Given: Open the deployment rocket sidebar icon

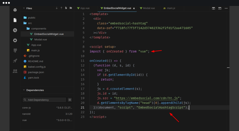Looking at the screenshot, I should tap(15, 61).
